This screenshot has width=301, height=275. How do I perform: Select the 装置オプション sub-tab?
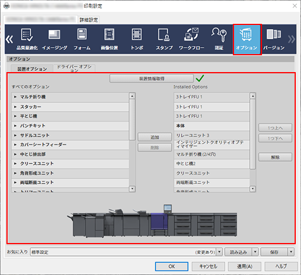point(32,69)
